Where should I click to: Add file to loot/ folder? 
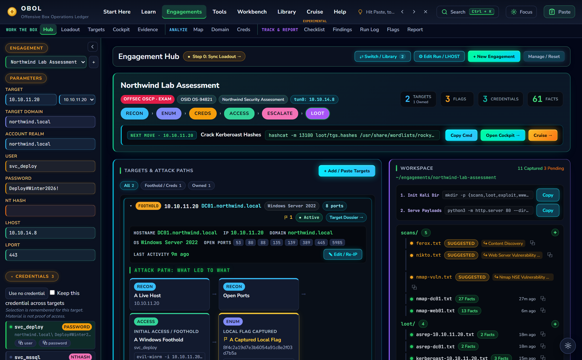tap(555, 324)
